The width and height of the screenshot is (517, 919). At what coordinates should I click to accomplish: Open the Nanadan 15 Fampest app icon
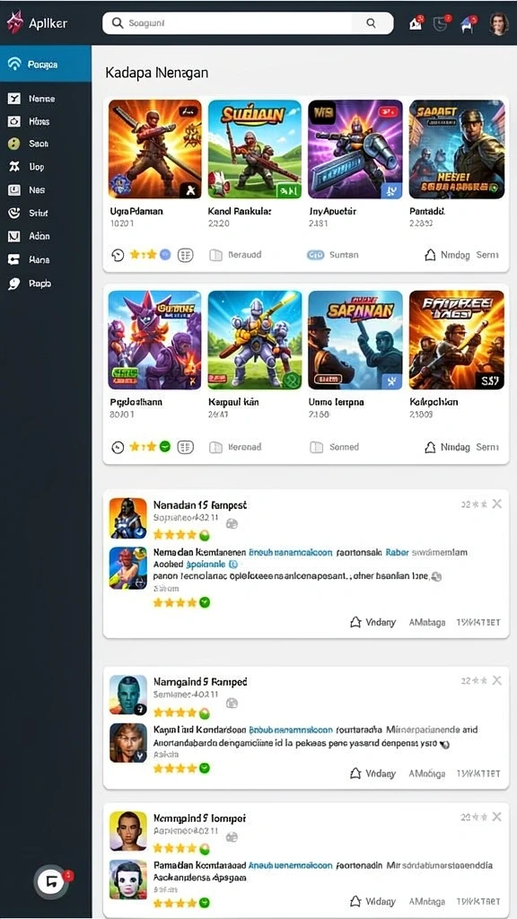127,518
